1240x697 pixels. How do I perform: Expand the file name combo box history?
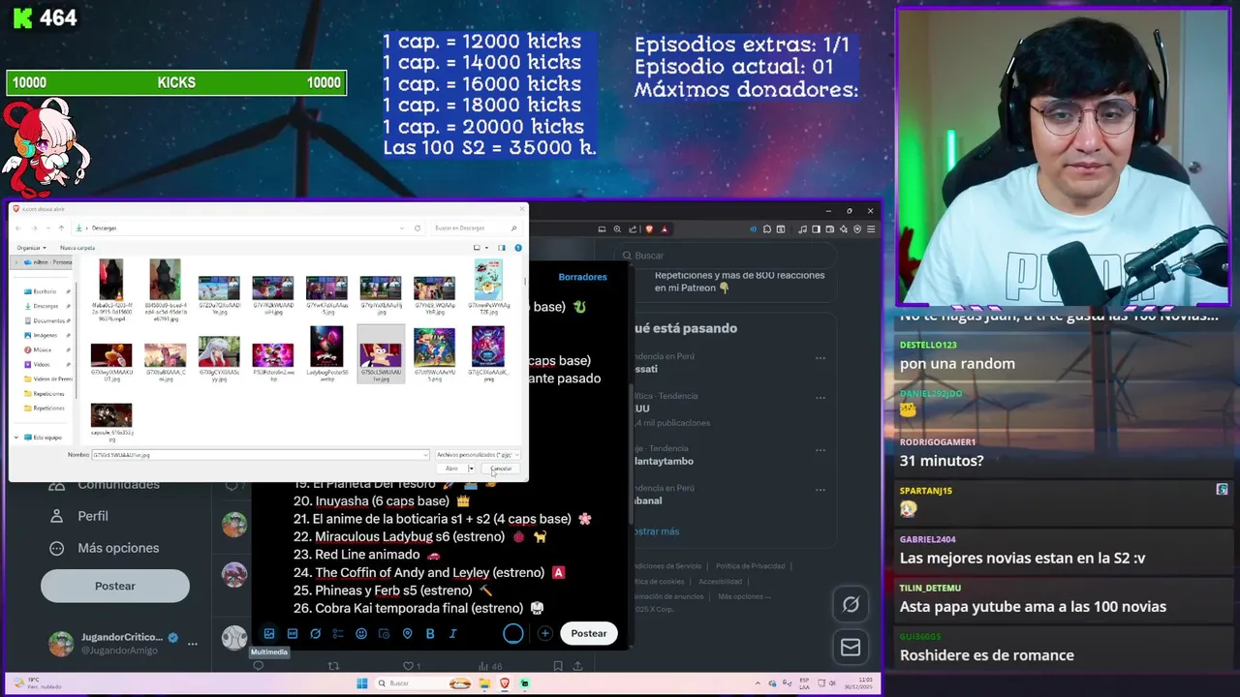tap(424, 454)
